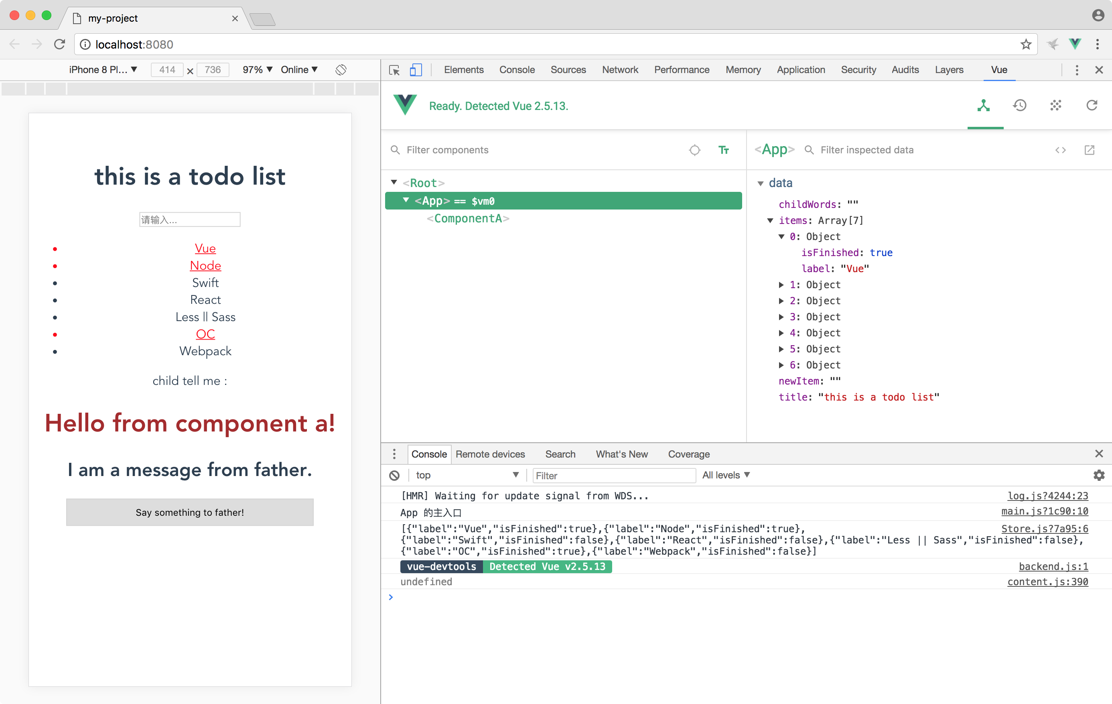Viewport: 1112px width, 704px height.
Task: Expand item 1: Object
Action: click(x=781, y=285)
